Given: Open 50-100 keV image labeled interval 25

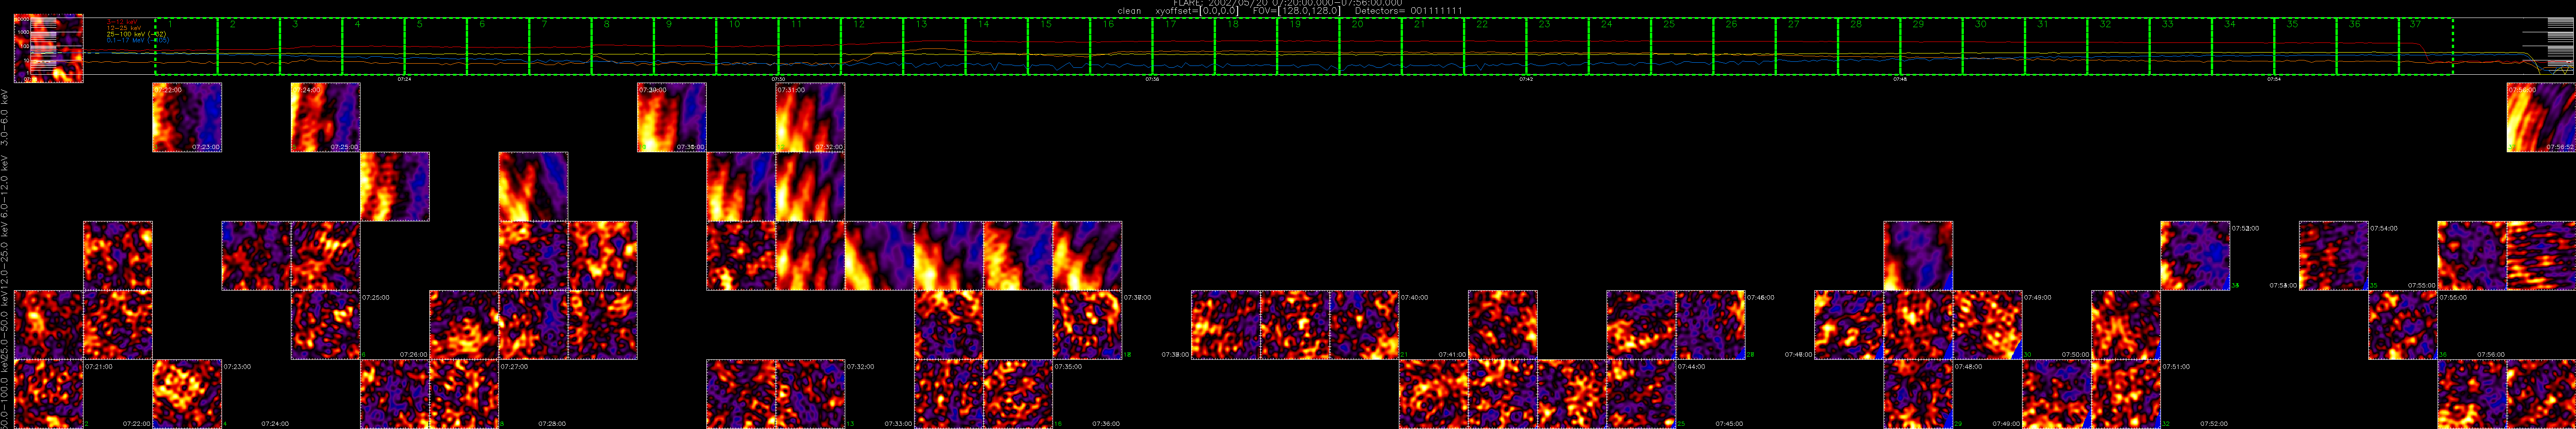Looking at the screenshot, I should point(1642,394).
